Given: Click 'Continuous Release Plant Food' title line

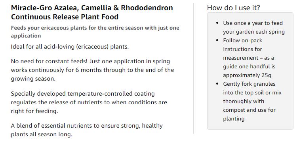Looking at the screenshot, I should point(65,17).
